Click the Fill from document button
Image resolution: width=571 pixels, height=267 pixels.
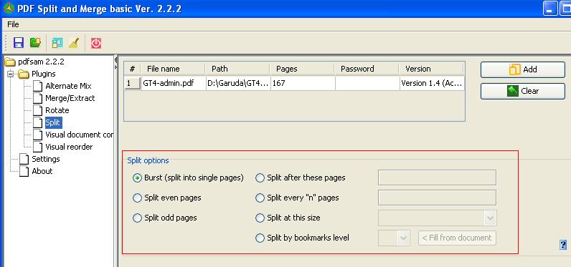(x=457, y=238)
